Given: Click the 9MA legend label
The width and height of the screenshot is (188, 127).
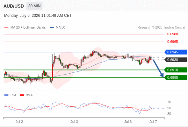Looking at the screenshot, I should click(29, 95).
